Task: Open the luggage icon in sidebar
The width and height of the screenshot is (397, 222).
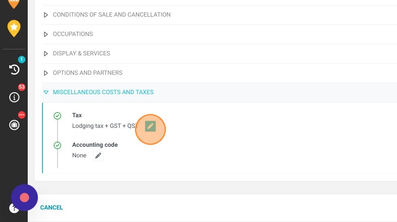Action: pyautogui.click(x=14, y=125)
